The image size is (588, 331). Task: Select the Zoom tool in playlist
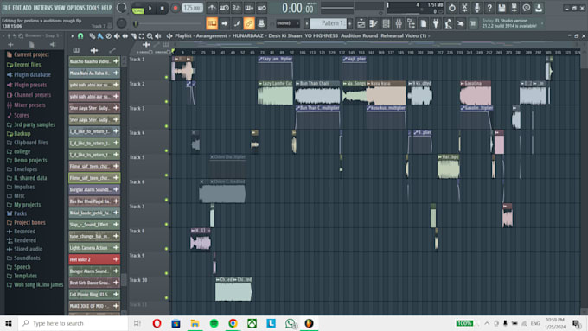(x=150, y=36)
